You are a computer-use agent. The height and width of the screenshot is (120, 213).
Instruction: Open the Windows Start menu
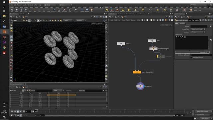coord(4,2)
